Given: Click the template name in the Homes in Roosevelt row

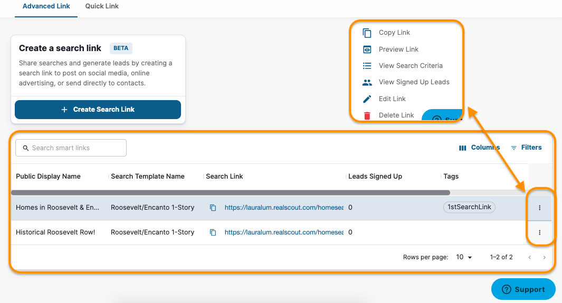Looking at the screenshot, I should (153, 208).
